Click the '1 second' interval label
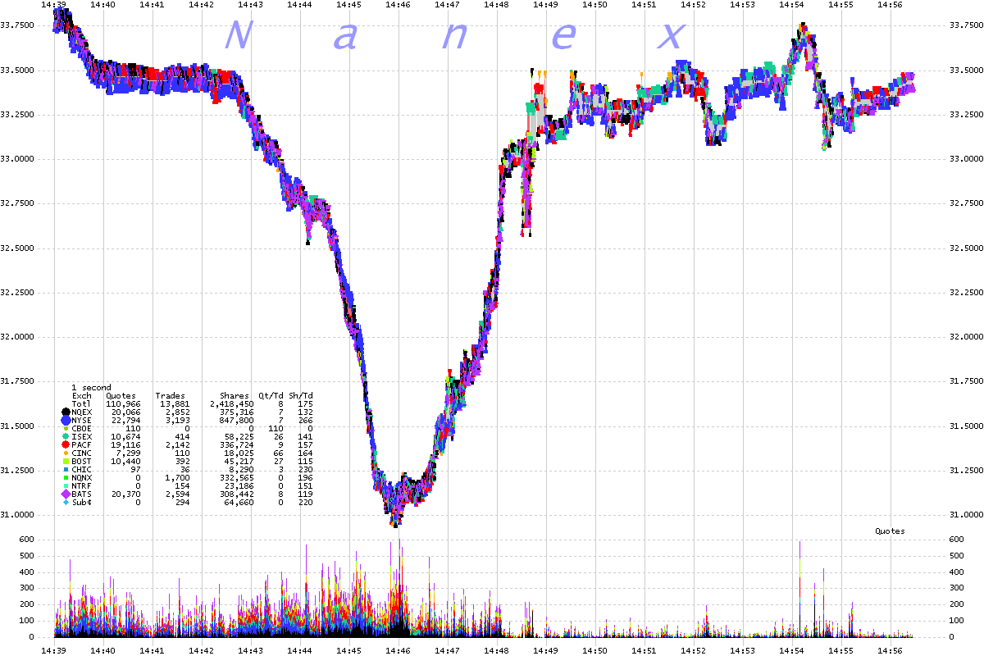984x656 pixels. (x=91, y=388)
